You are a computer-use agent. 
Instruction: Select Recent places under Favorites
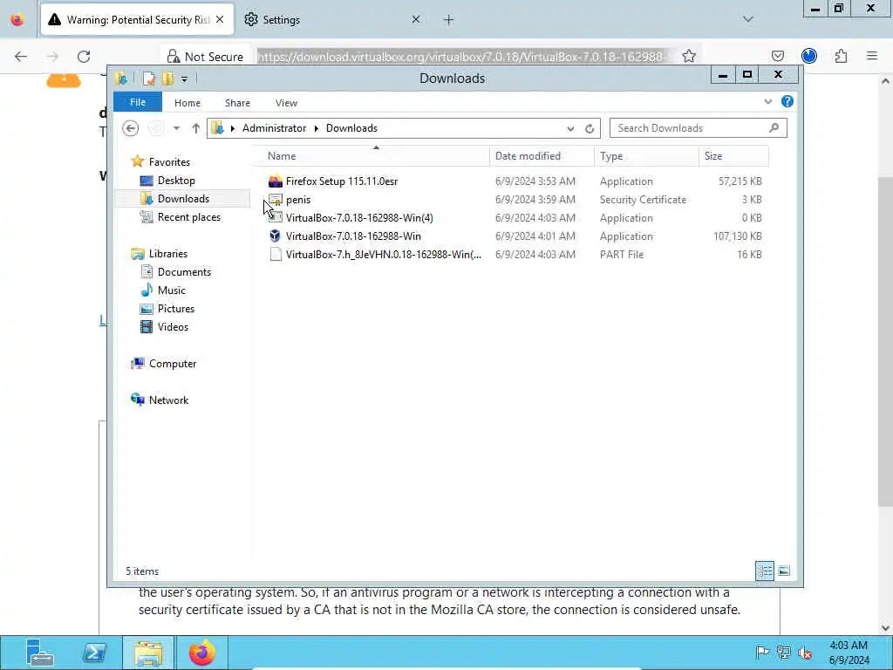tap(189, 217)
